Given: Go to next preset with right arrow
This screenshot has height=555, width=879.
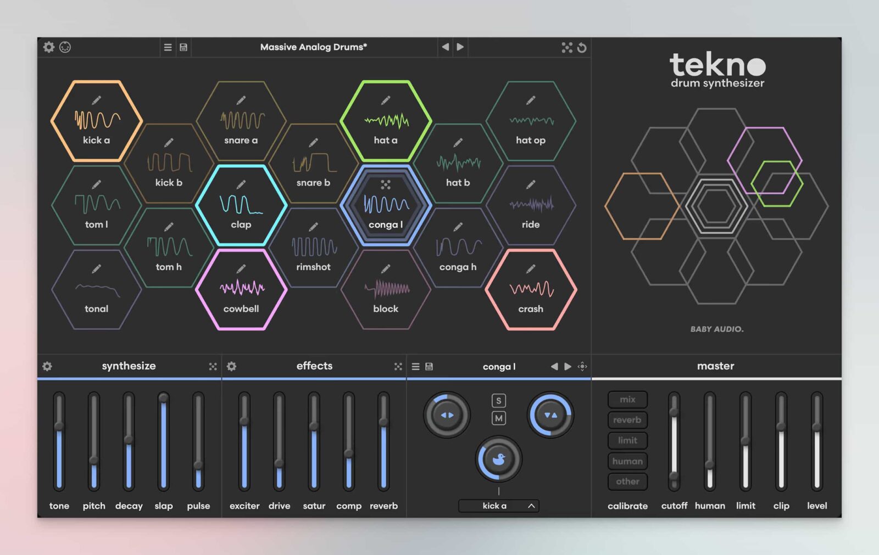Looking at the screenshot, I should coord(460,47).
